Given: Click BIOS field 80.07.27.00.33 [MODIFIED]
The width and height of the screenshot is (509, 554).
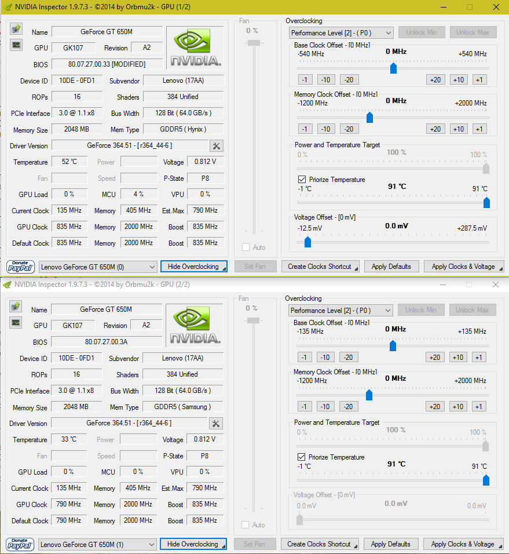Looking at the screenshot, I should [x=107, y=64].
